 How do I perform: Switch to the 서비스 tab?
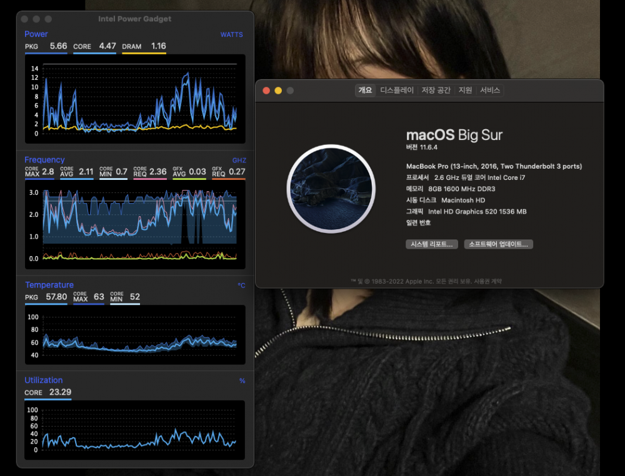[x=490, y=91]
